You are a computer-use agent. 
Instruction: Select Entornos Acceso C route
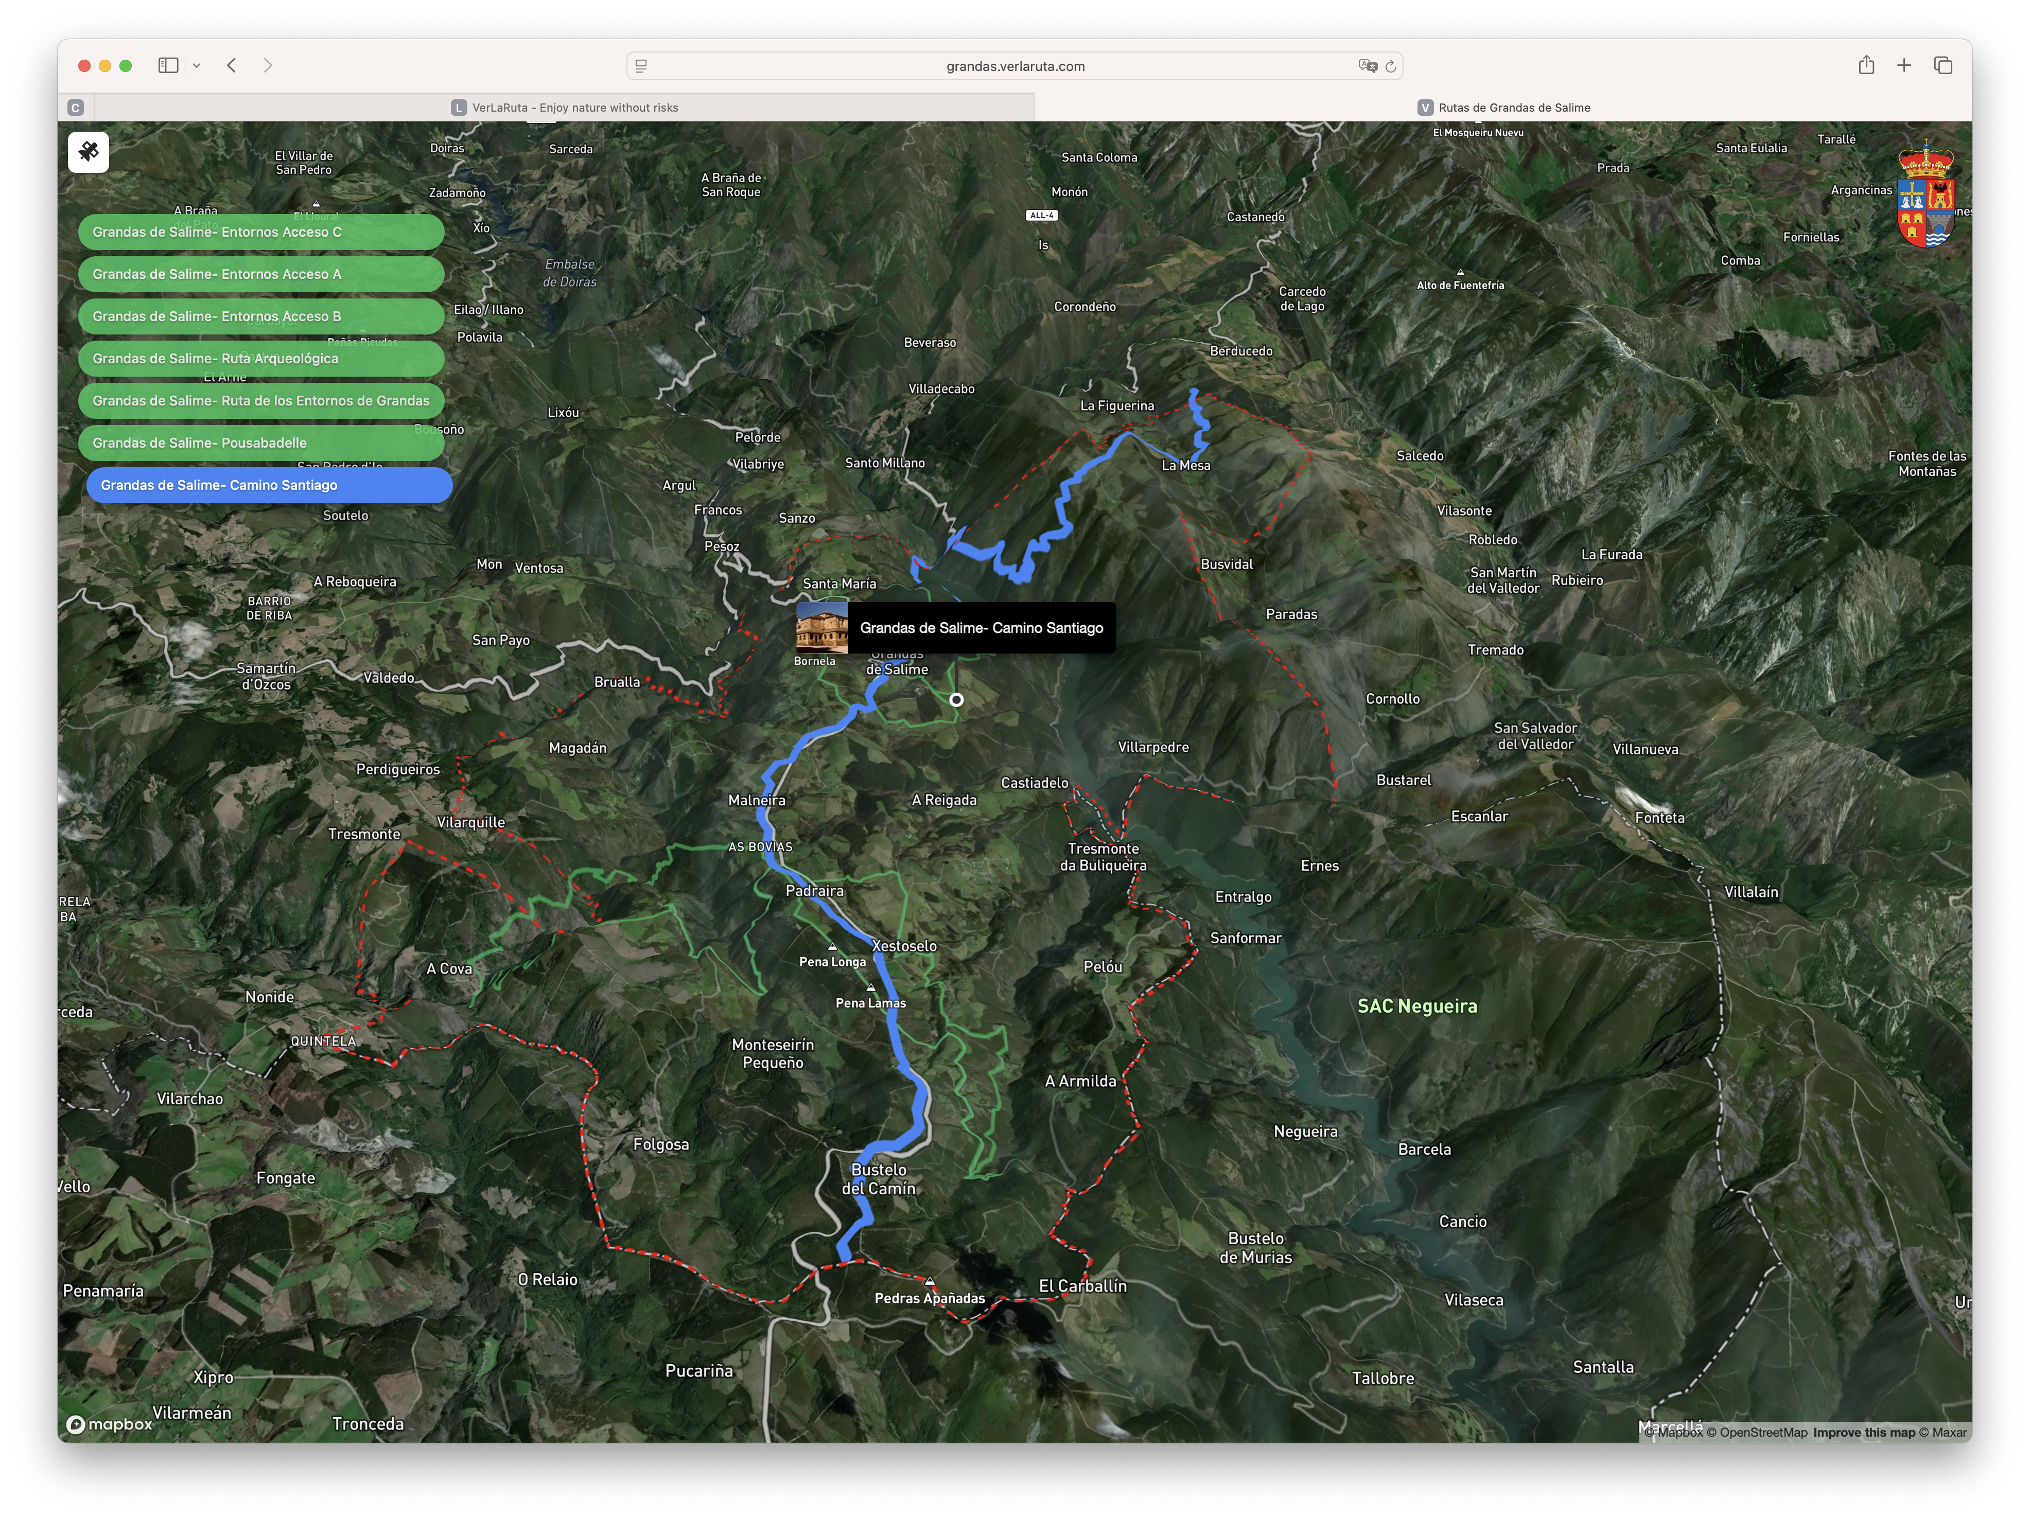[260, 232]
